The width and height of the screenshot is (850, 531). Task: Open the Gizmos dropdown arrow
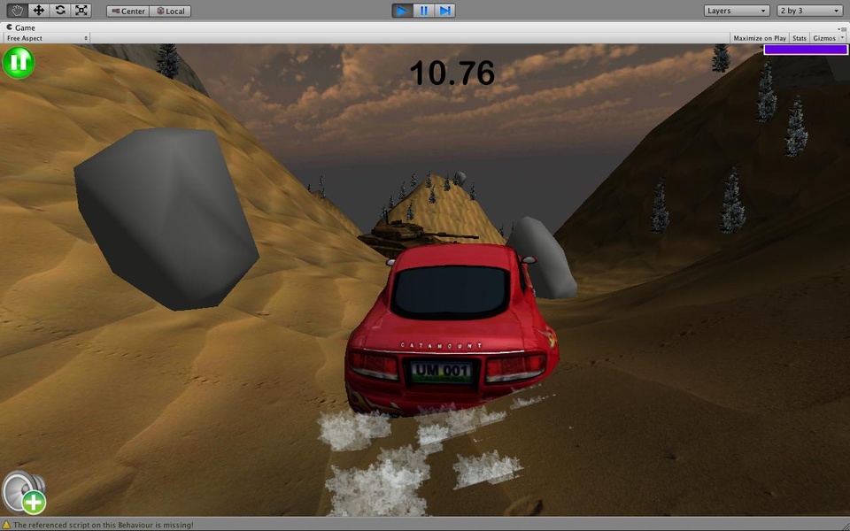point(842,38)
